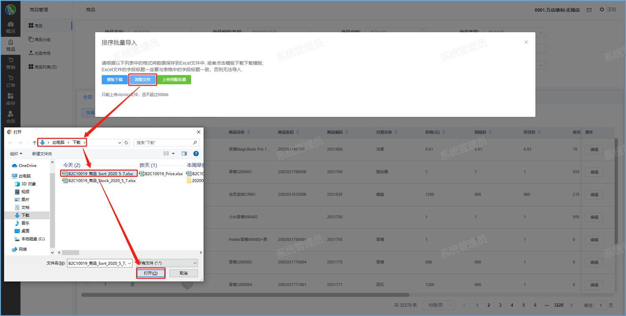This screenshot has height=316, width=626.
Task: Open the 概况 overview sidebar icon
Action: (10, 28)
